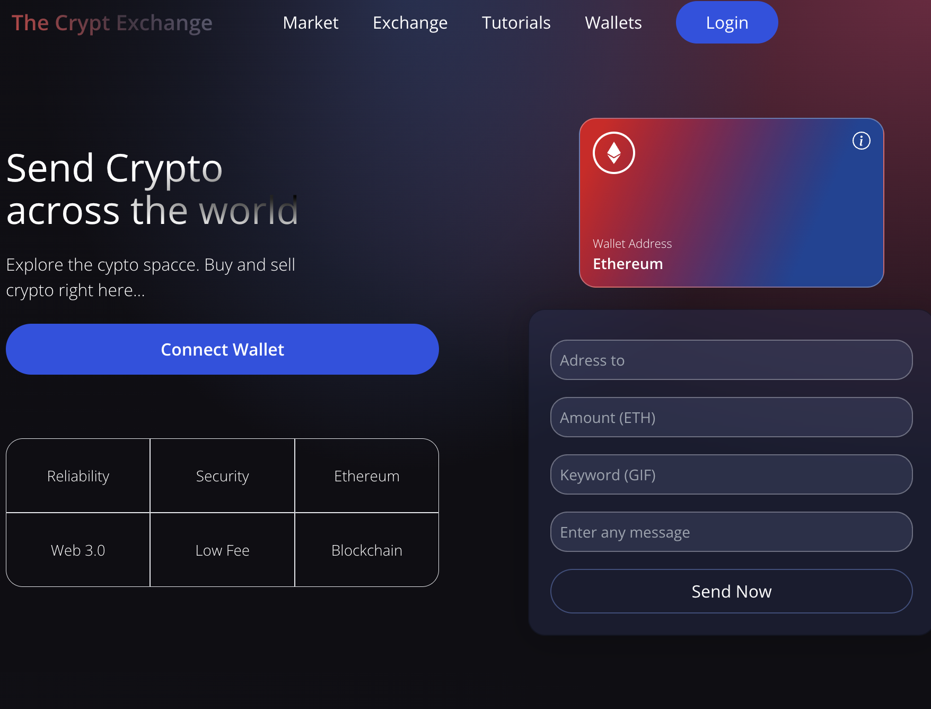Click the Amount (ETH) field
The image size is (931, 709).
coord(731,417)
